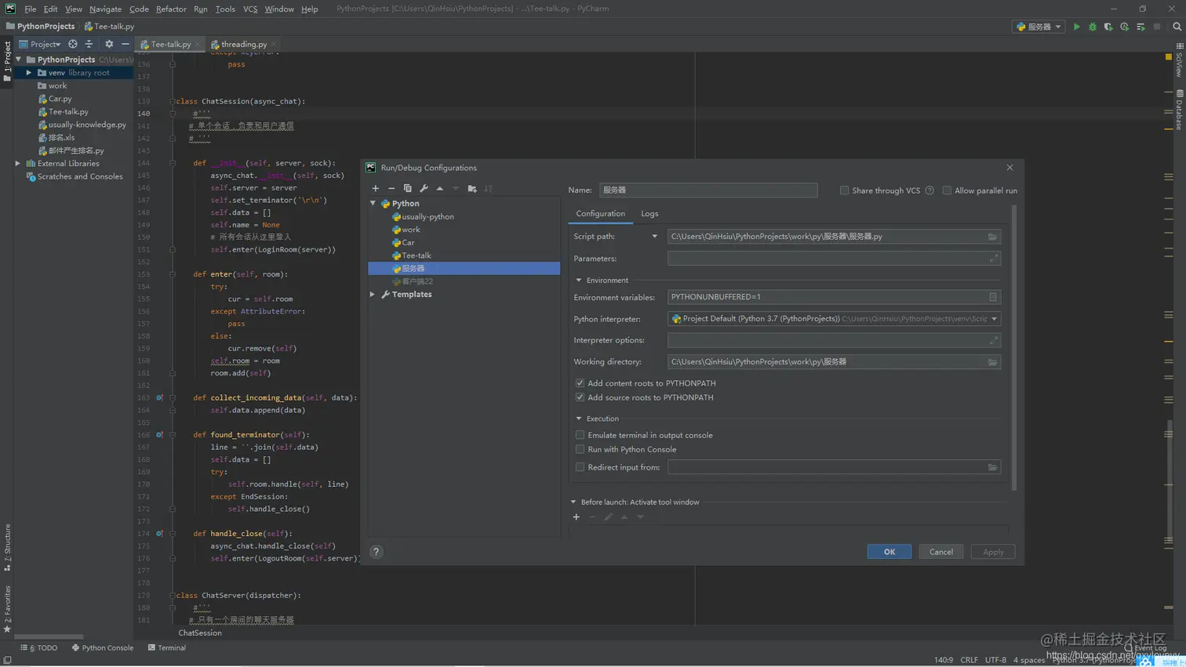
Task: Enable Share through VCS checkbox
Action: tap(844, 190)
